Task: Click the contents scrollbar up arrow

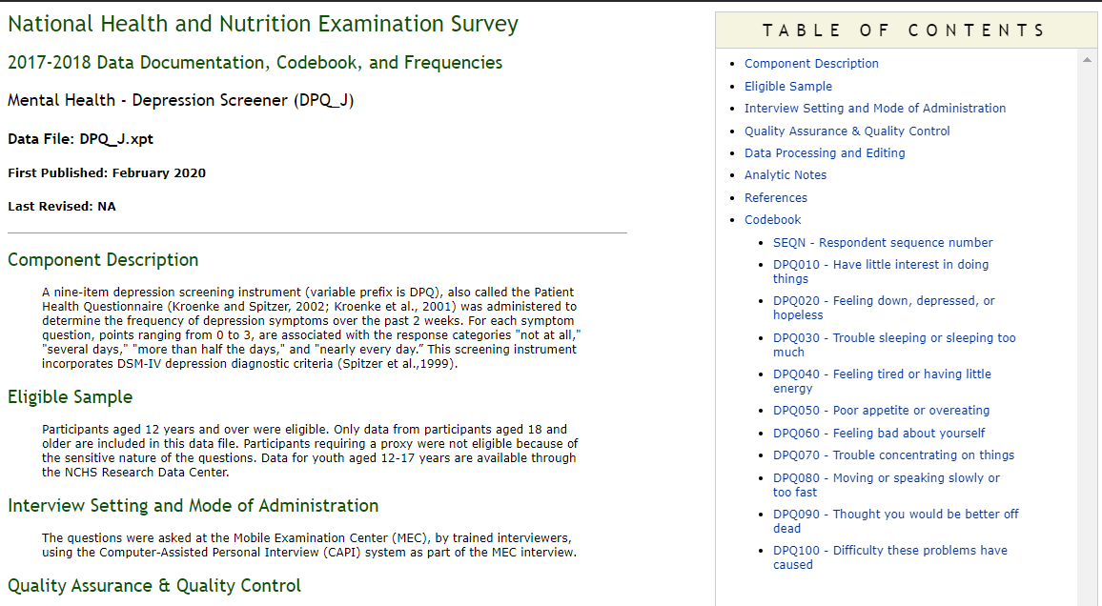Action: coord(1087,61)
